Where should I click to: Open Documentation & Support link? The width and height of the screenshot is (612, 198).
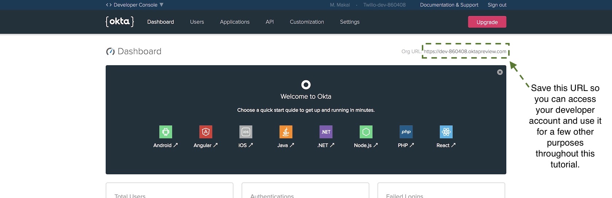[449, 5]
